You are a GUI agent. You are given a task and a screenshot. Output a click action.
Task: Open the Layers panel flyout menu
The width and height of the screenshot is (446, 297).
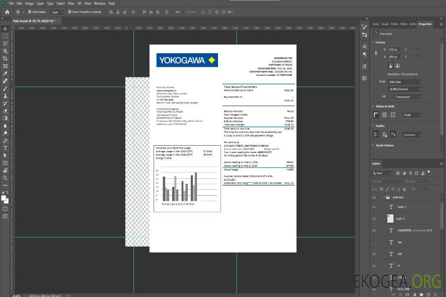(x=441, y=164)
